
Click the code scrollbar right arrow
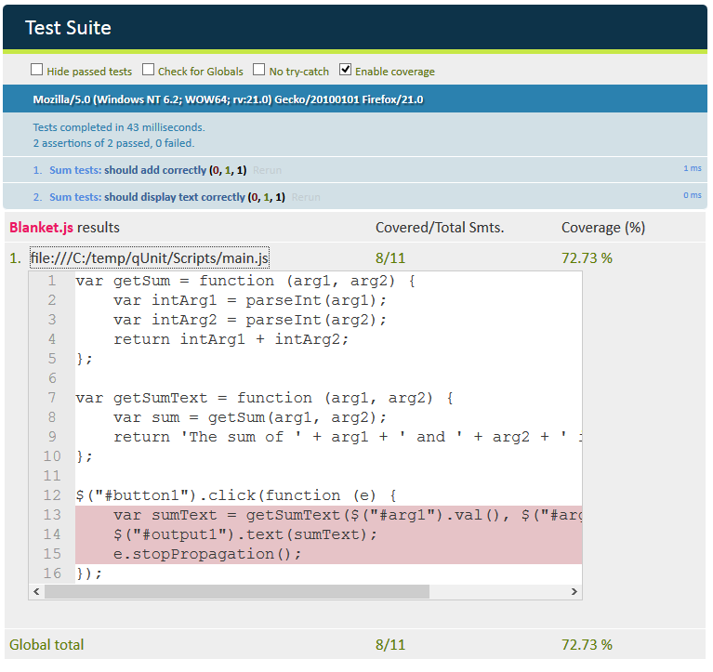[x=574, y=591]
